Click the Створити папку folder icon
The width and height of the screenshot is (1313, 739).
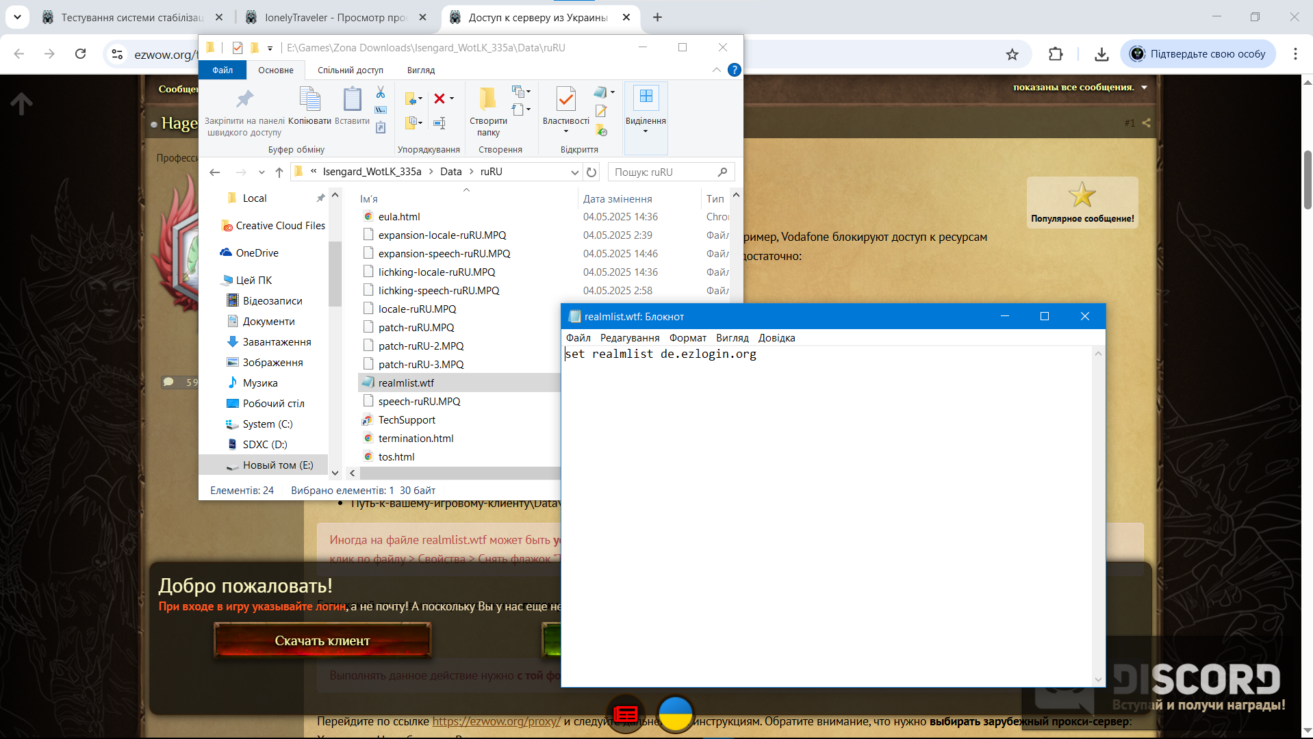488,99
